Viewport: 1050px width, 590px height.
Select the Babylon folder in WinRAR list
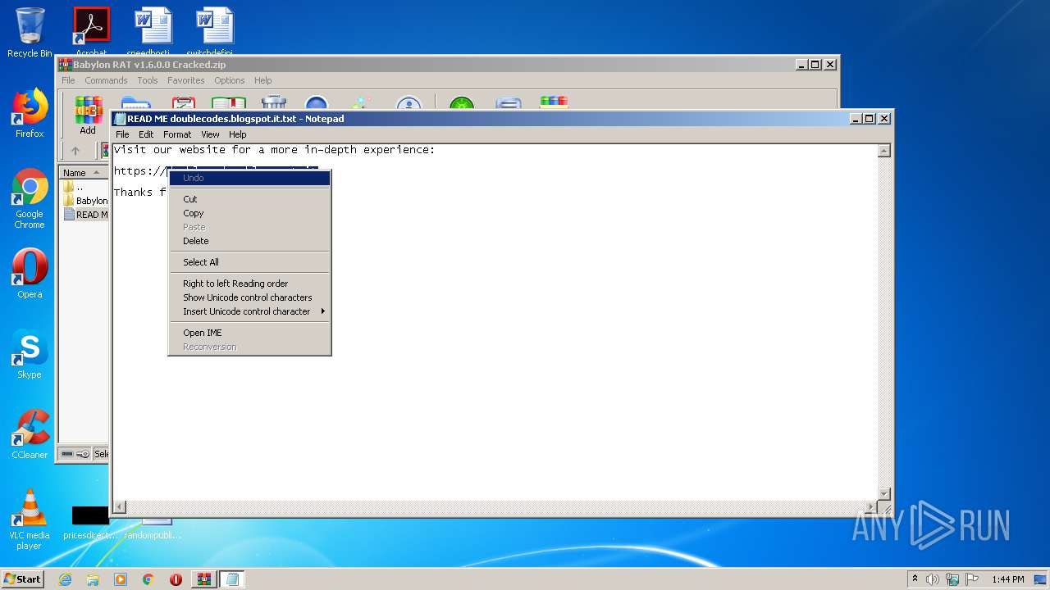tap(84, 201)
